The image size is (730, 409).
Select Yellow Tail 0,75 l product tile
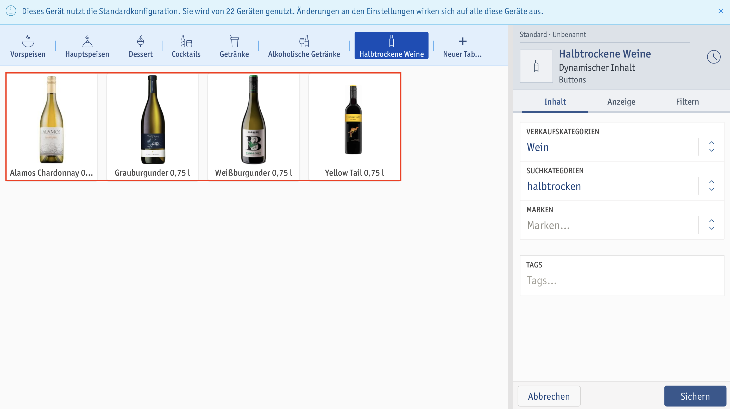(x=354, y=127)
